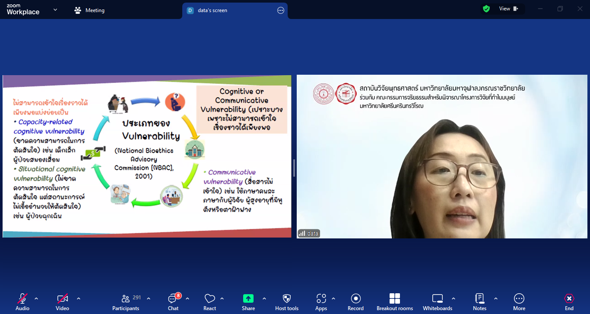The height and width of the screenshot is (314, 590).
Task: Click the More options button
Action: tap(519, 299)
